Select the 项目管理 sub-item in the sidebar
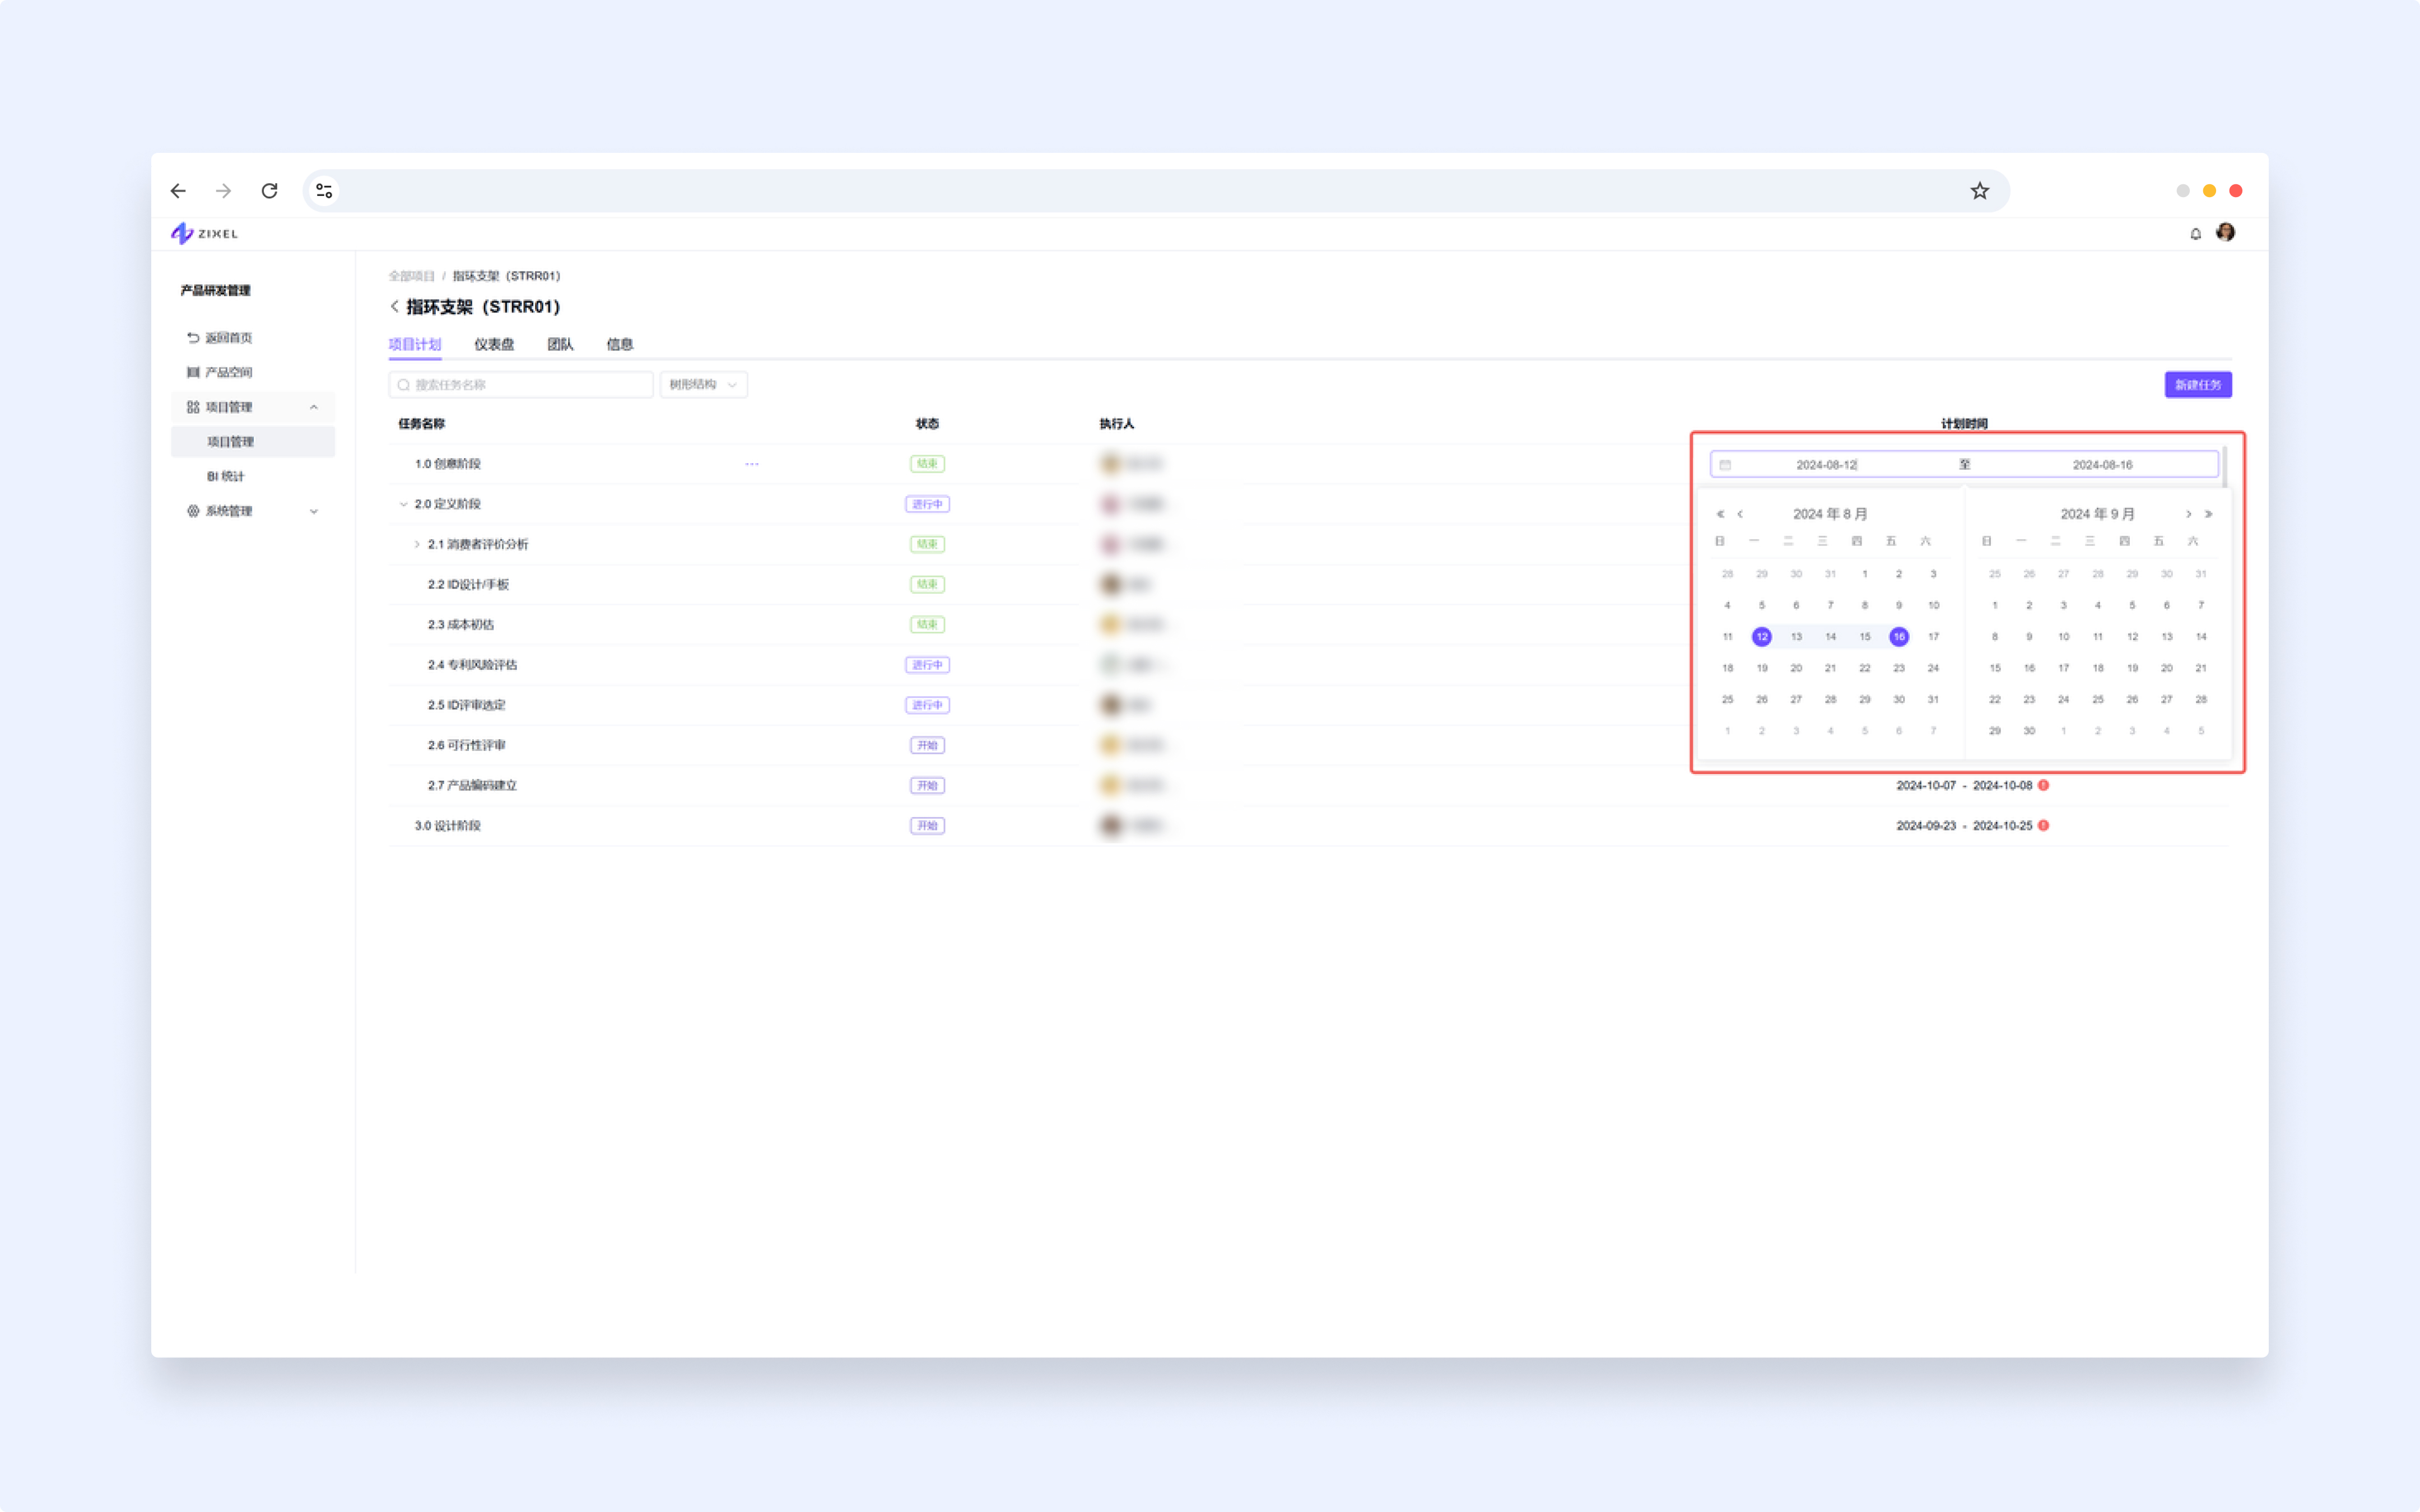The width and height of the screenshot is (2420, 1512). click(253, 442)
